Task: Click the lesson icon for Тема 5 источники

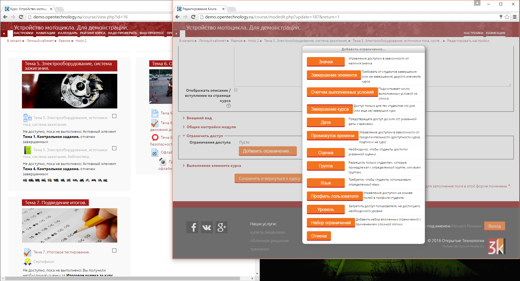Action: click(27, 118)
